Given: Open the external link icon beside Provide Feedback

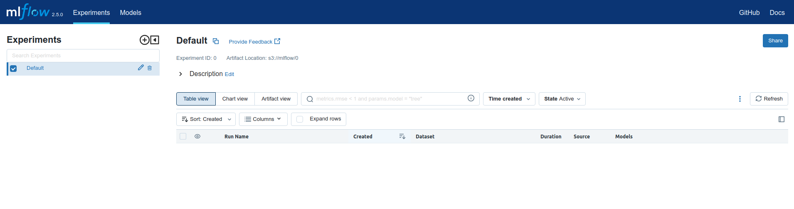Looking at the screenshot, I should pyautogui.click(x=277, y=41).
